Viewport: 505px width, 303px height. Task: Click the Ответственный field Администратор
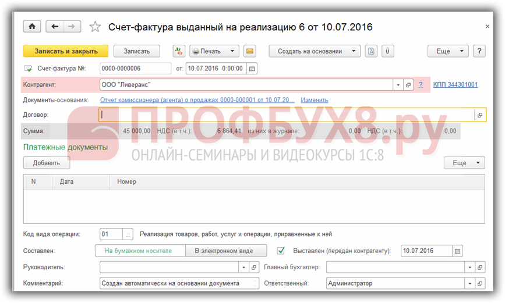pyautogui.click(x=396, y=283)
